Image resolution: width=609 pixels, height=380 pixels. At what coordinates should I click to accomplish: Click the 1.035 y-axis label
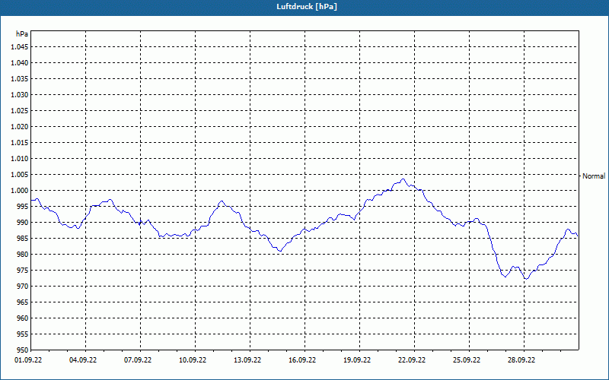[19, 79]
